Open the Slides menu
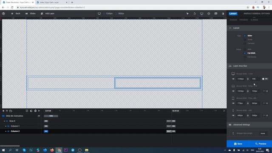 point(30,14)
